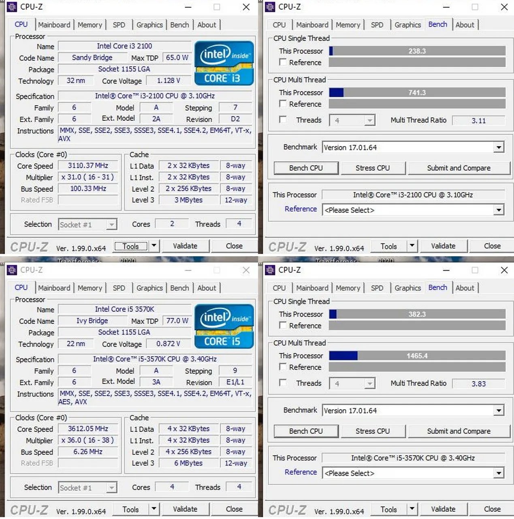This screenshot has height=519, width=514.
Task: Open Graphics tab in i3-2100 Bench window
Action: click(x=407, y=25)
